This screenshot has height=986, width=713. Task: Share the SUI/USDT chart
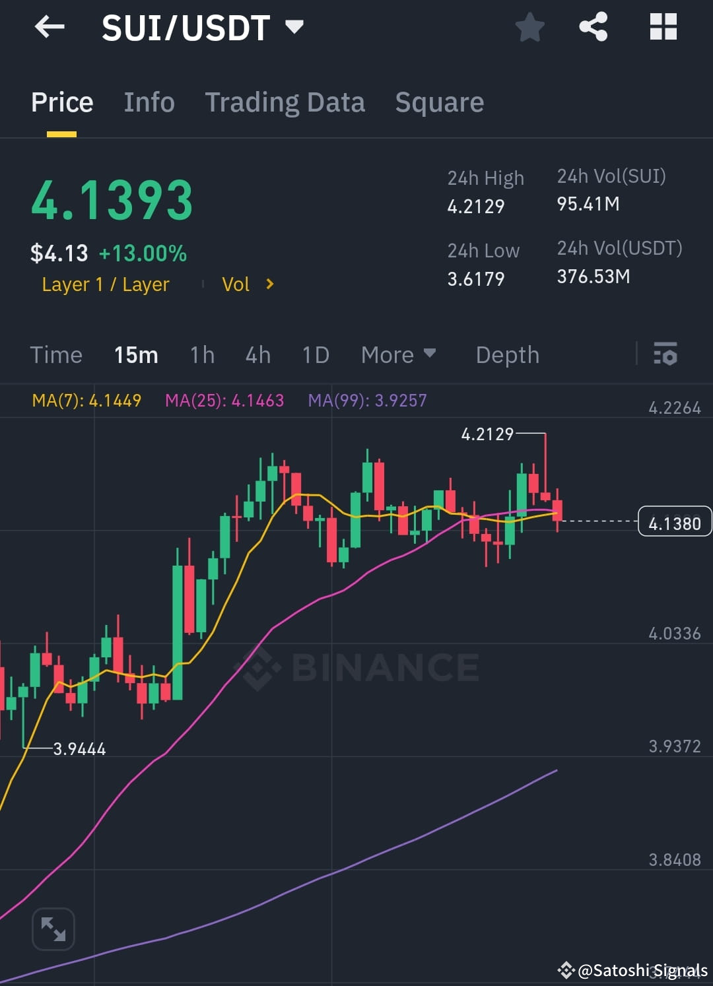(593, 26)
